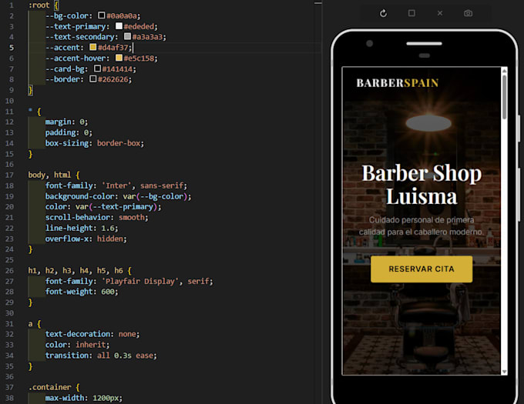Viewport: 524px width, 404px height.
Task: Click the text-decoration none declaration
Action: (x=92, y=334)
